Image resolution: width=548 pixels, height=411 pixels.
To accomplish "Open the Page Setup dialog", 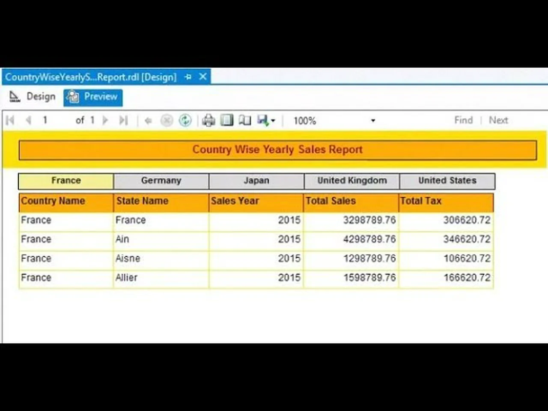I will pos(245,120).
